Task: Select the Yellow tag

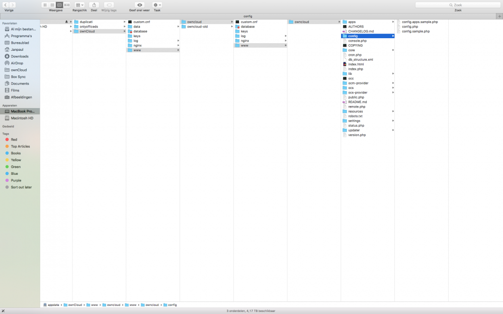Action: pos(20,160)
